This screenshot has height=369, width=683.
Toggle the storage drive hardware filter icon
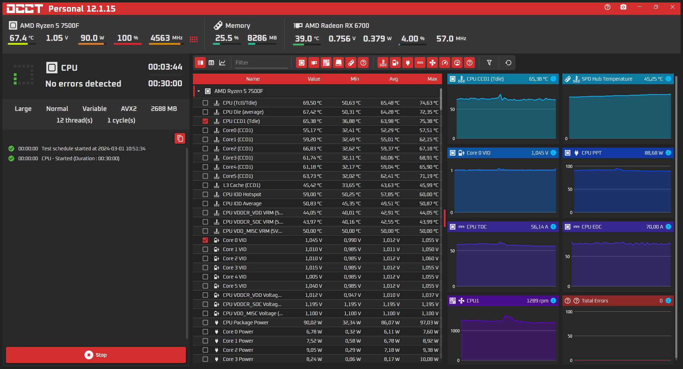(x=339, y=63)
